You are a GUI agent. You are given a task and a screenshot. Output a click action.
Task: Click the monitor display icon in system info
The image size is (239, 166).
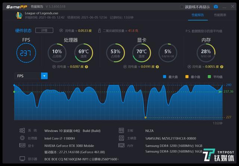(22, 159)
